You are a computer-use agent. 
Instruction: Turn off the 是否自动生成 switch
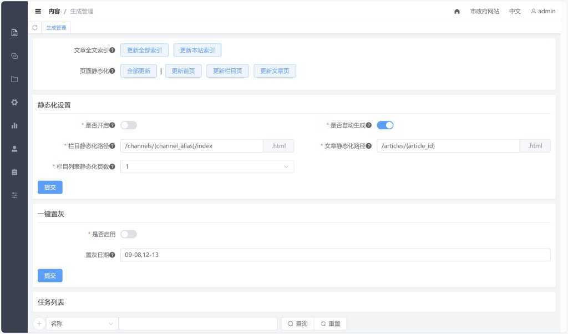tap(385, 125)
